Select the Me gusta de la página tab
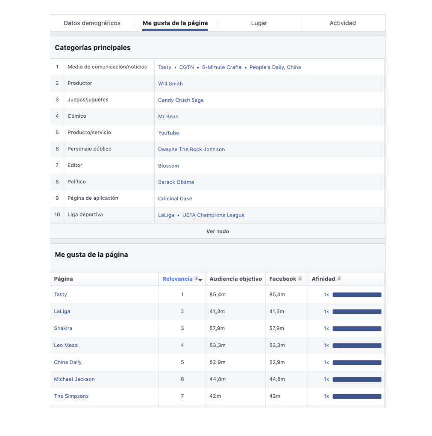432x436 pixels. tap(175, 23)
